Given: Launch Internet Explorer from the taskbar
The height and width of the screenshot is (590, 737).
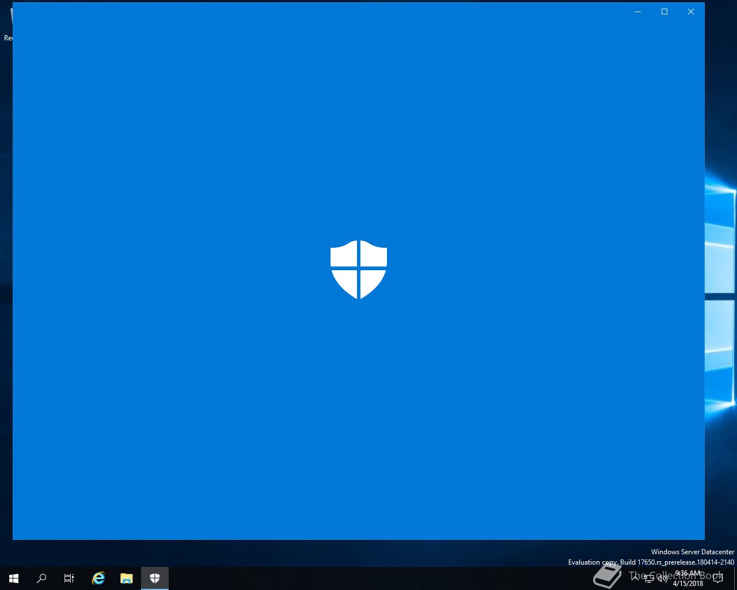Looking at the screenshot, I should tap(98, 578).
